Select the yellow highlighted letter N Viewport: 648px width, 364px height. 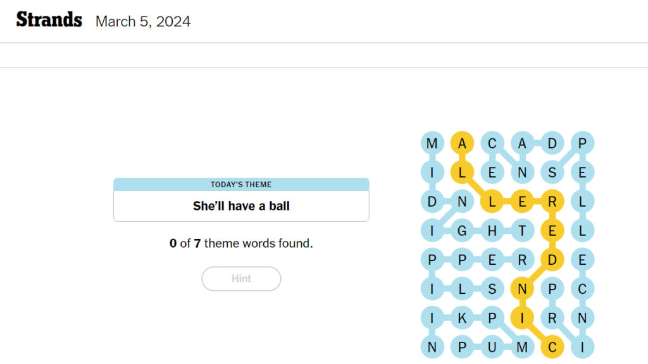(522, 289)
